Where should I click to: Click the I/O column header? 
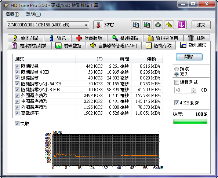point(90,59)
